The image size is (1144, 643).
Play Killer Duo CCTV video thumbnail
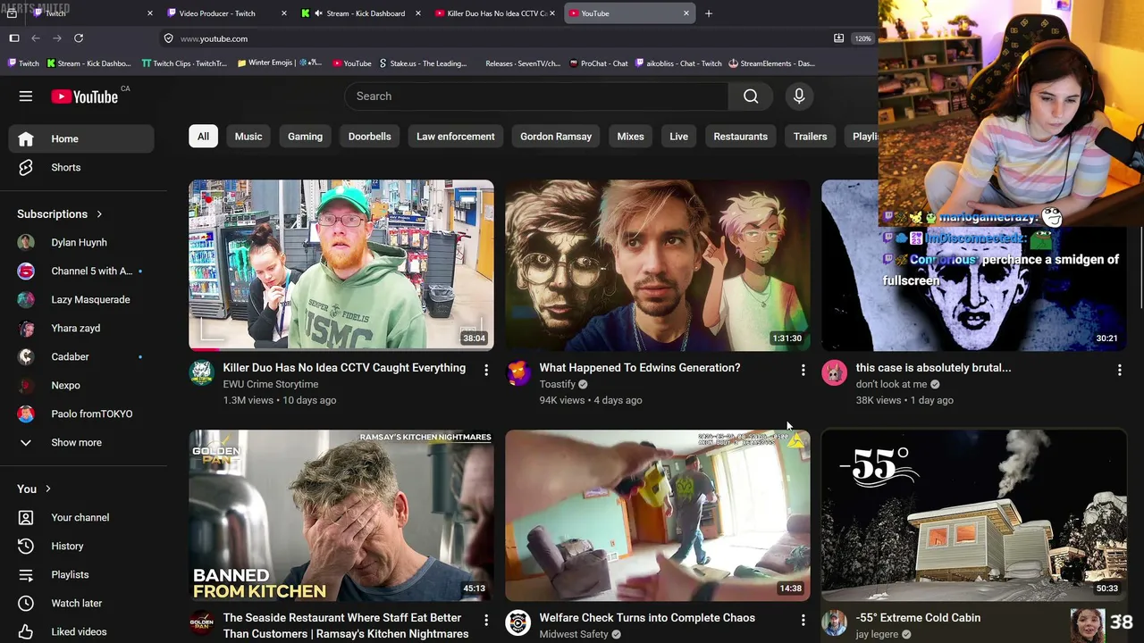[341, 265]
